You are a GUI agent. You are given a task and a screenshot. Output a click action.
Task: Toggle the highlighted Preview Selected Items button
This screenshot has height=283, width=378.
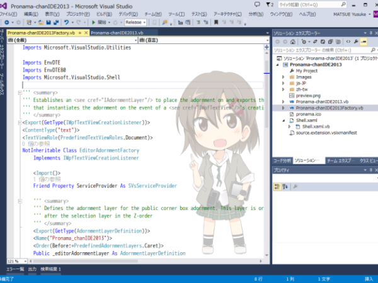pyautogui.click(x=364, y=42)
